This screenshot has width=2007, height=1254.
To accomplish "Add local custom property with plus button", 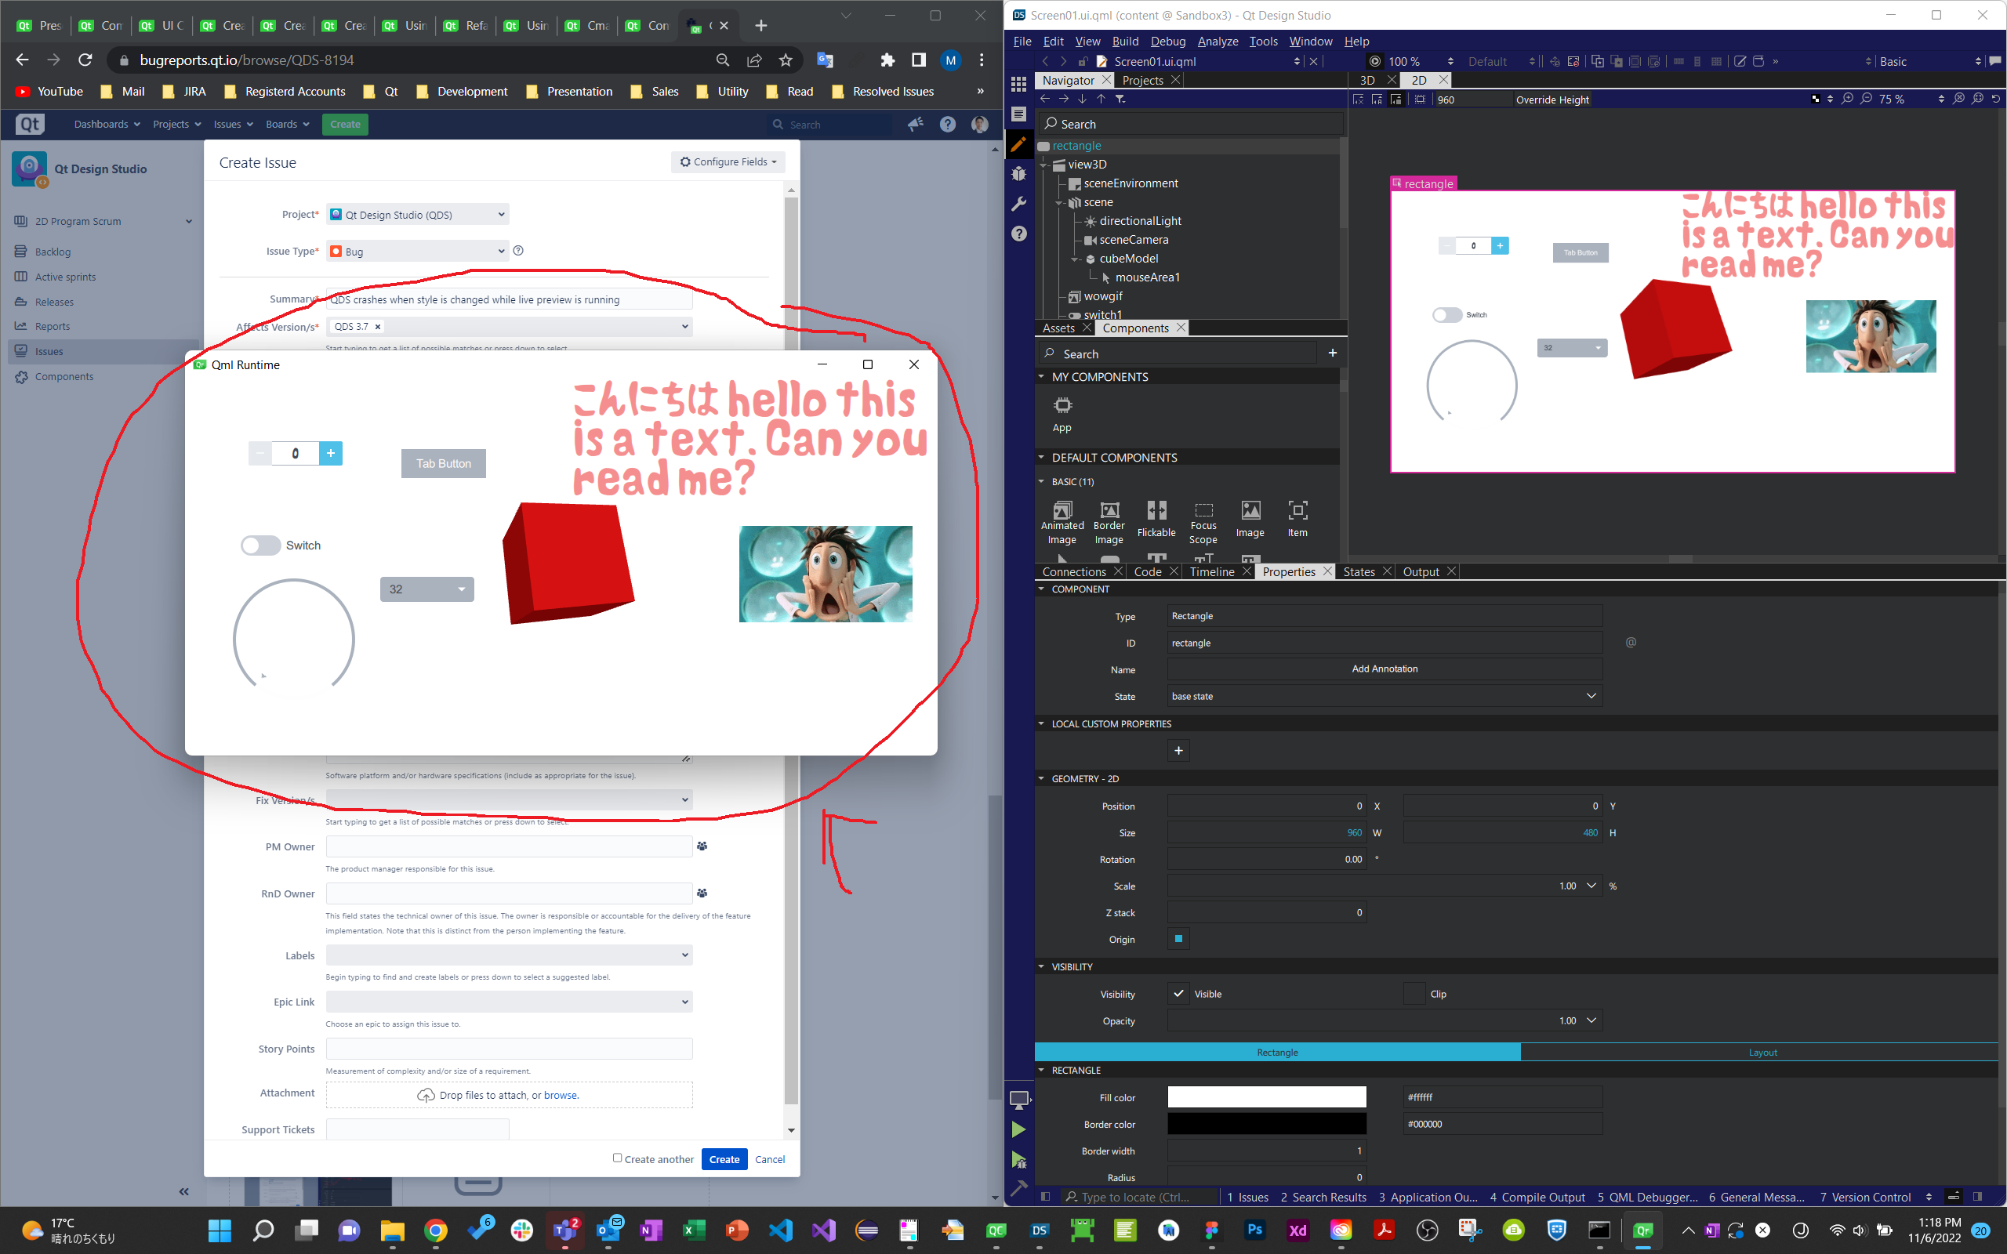I will point(1178,751).
